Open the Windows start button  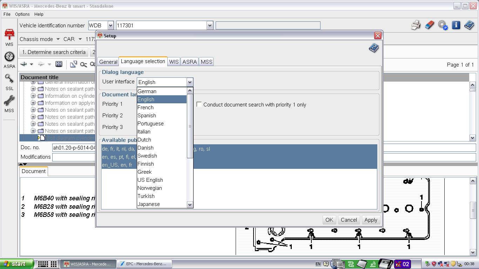pyautogui.click(x=17, y=264)
